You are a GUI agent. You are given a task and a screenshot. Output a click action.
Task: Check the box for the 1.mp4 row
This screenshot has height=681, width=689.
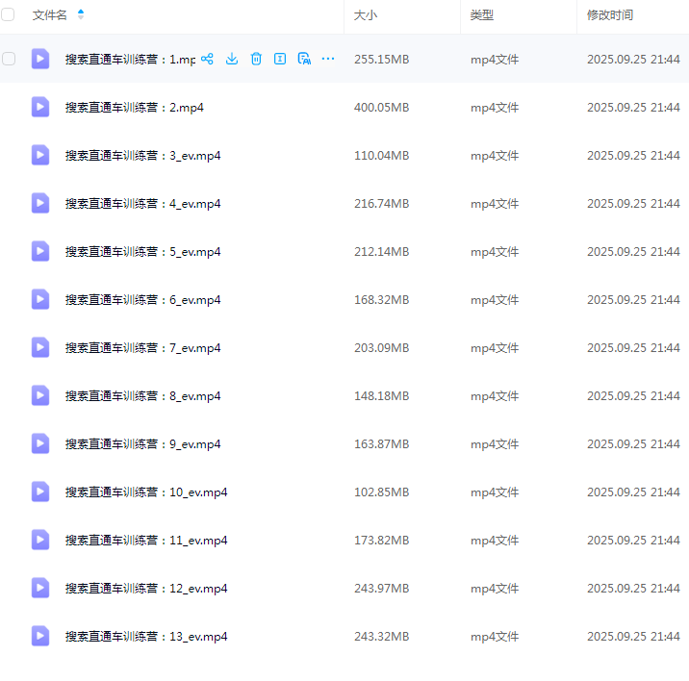tap(9, 59)
